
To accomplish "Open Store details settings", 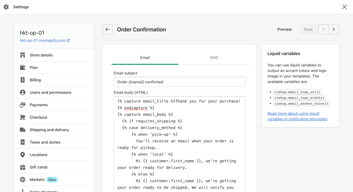I will 54,55.
